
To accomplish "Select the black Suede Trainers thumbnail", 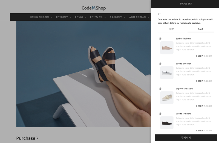I will (167, 123).
